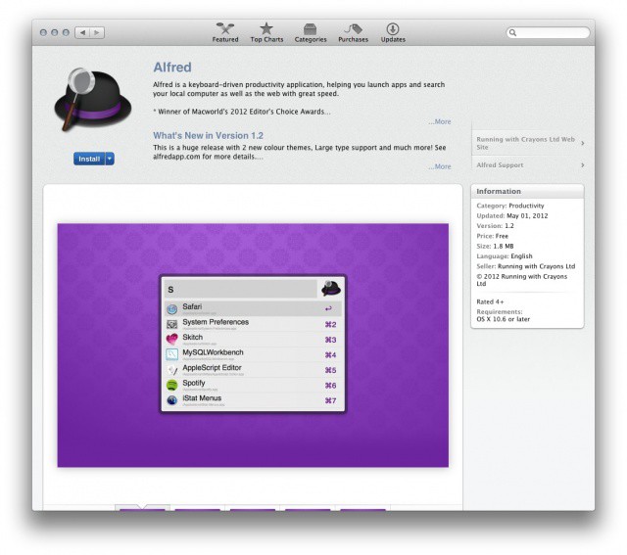Open the Categories tray icon
The height and width of the screenshot is (555, 627).
click(310, 29)
